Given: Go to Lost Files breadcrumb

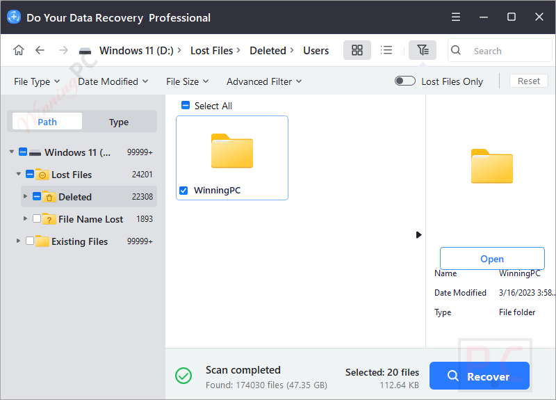Looking at the screenshot, I should (x=212, y=50).
